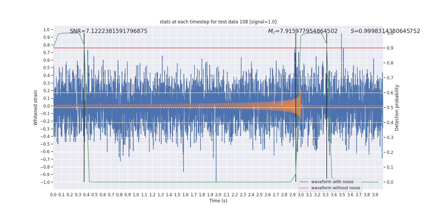Select the Detection probability tick label 0.5
426x213 pixels.
[x=390, y=108]
